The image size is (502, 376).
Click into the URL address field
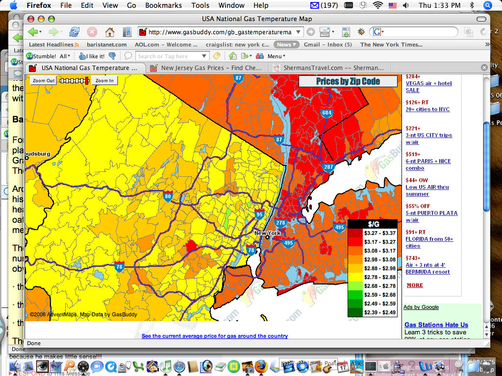(x=220, y=32)
